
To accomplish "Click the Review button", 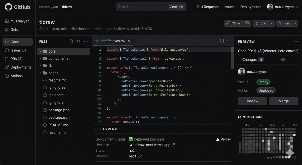I will tap(252, 101).
